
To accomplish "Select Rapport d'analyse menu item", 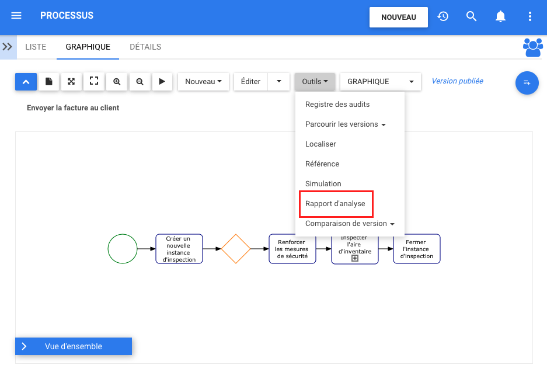I will click(335, 204).
